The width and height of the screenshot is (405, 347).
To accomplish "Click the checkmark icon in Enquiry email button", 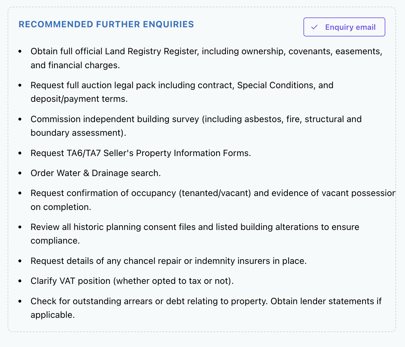I will (315, 27).
